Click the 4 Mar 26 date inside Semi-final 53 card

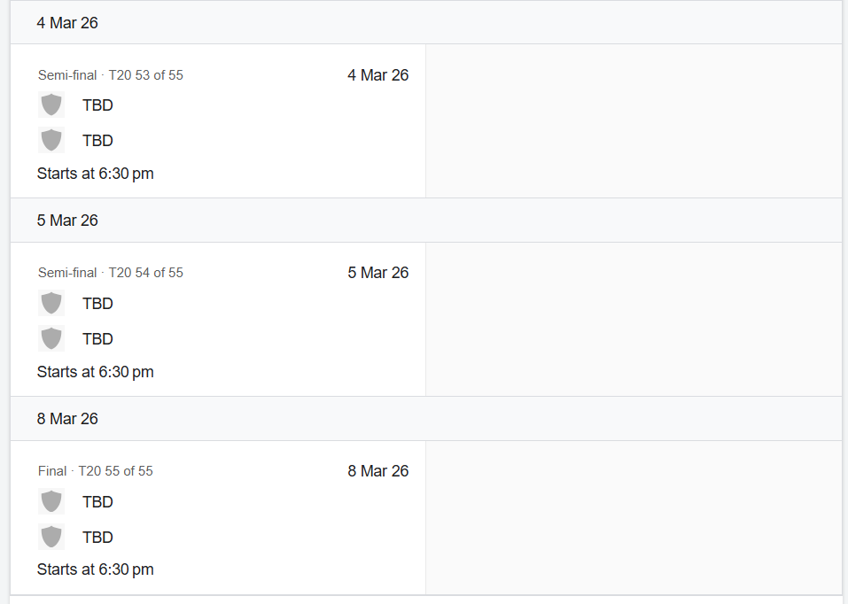[378, 75]
